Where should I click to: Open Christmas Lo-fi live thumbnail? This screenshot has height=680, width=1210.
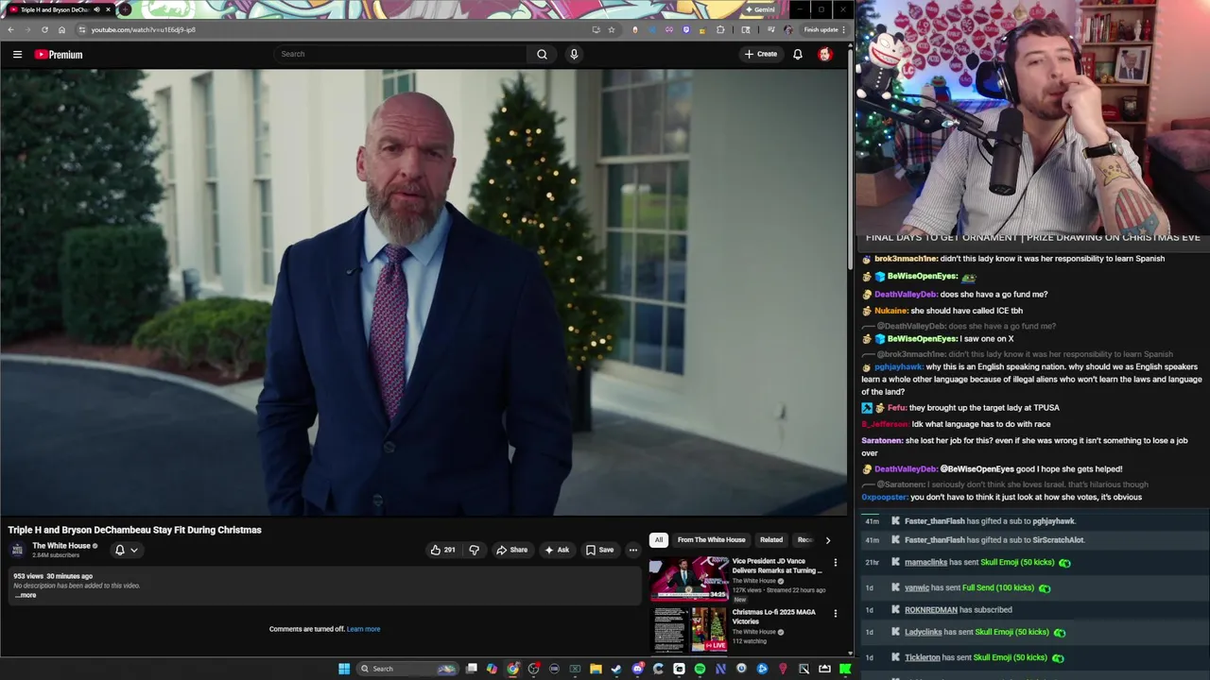click(688, 629)
